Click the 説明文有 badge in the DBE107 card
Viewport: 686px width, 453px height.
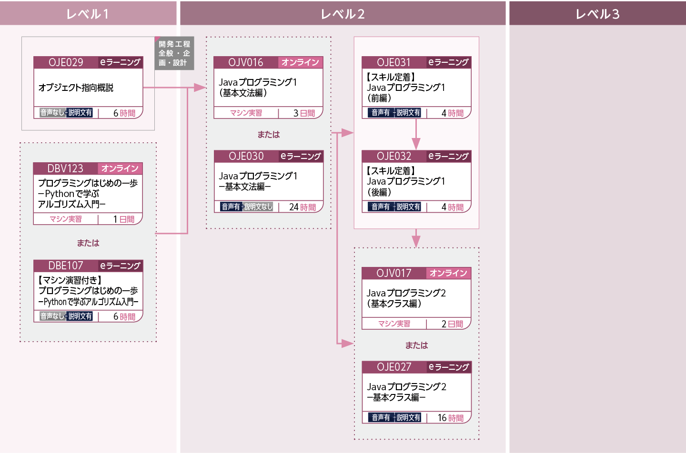(80, 316)
